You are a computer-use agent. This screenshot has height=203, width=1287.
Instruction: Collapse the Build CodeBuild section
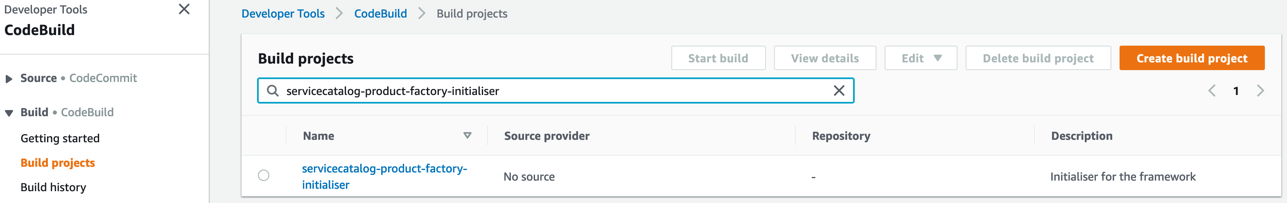[9, 113]
